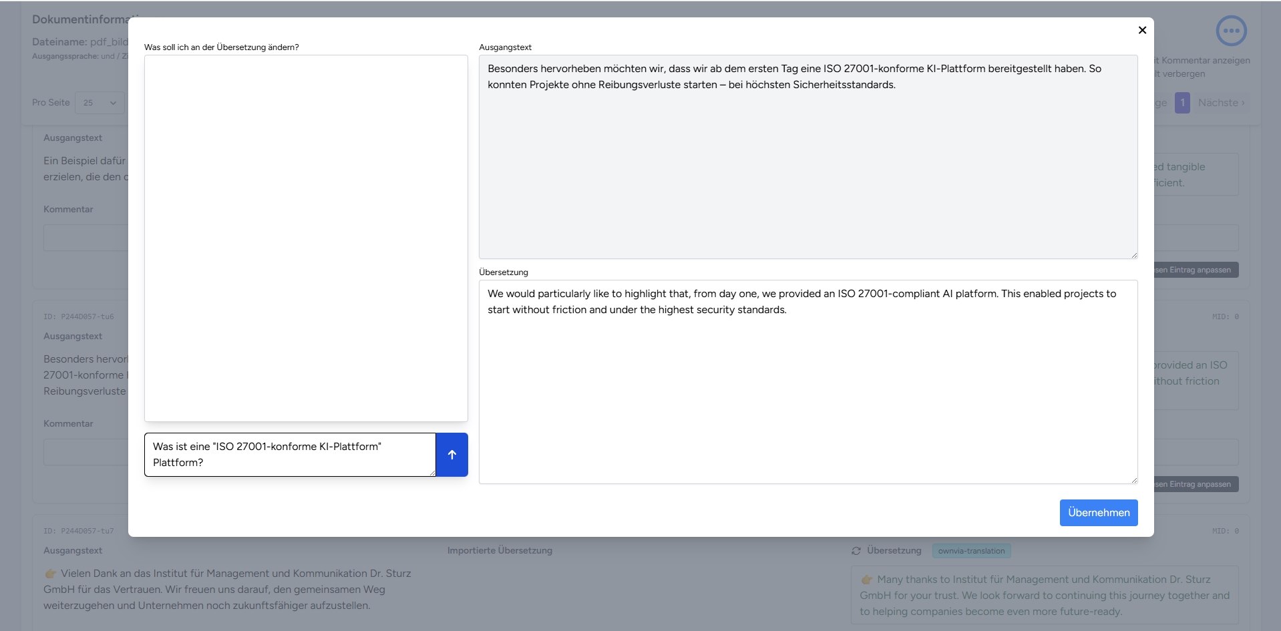Select page 1 in pagination
Viewport: 1281px width, 631px height.
(x=1182, y=103)
